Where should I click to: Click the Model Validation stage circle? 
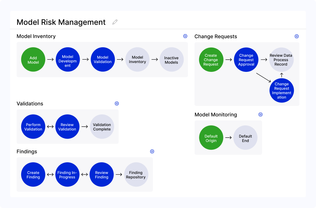[x=103, y=60]
